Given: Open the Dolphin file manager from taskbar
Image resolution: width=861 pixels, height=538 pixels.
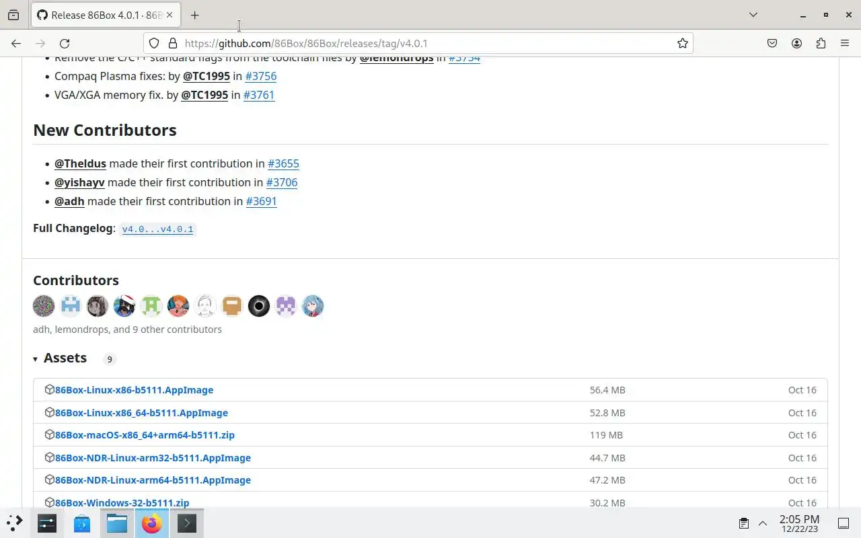Looking at the screenshot, I should 117,523.
